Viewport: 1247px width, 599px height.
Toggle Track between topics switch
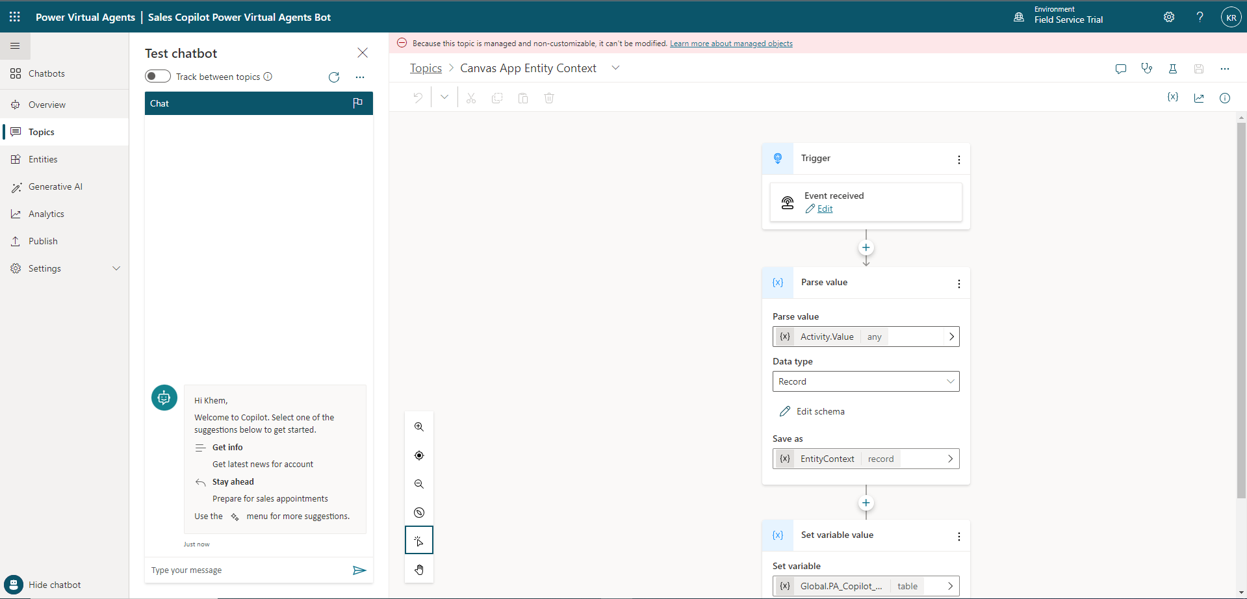(x=158, y=77)
